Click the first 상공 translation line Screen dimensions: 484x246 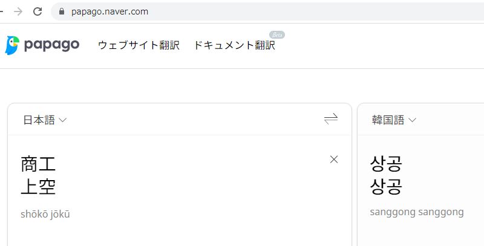click(386, 164)
